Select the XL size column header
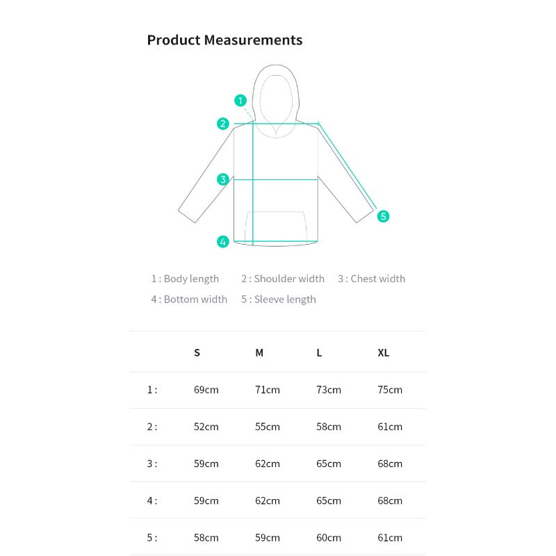 coord(384,352)
